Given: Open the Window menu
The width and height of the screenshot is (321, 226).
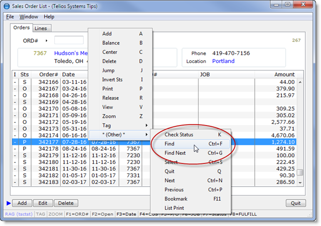Looking at the screenshot, I should tap(29, 16).
